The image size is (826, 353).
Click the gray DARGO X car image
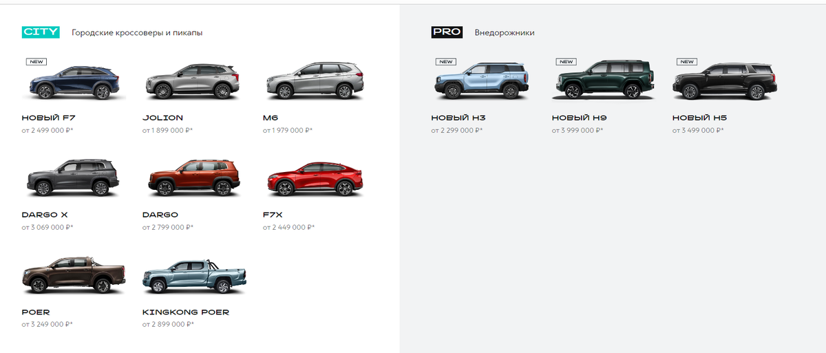[74, 178]
